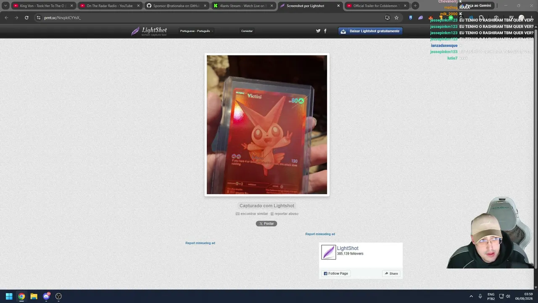Open the volume speaker tray icon
Viewport: 538px width, 303px height.
(508, 296)
